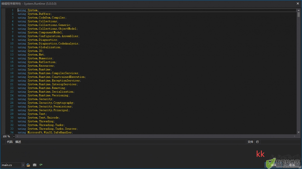This screenshot has width=302, height=169.
Task: Click line 'using System.Resources;'
Action: [36, 66]
